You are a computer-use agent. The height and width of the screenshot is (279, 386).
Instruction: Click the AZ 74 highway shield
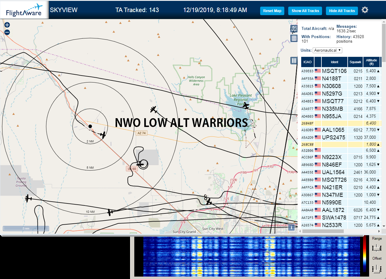click(x=141, y=133)
